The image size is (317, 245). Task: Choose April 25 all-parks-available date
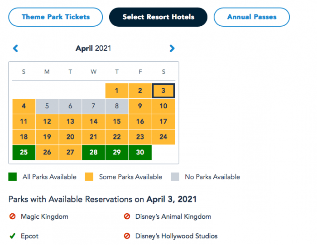[x=24, y=152]
